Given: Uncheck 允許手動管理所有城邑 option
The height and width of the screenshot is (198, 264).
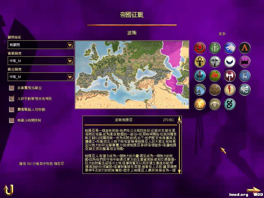Looking at the screenshot, I should pos(12,98).
